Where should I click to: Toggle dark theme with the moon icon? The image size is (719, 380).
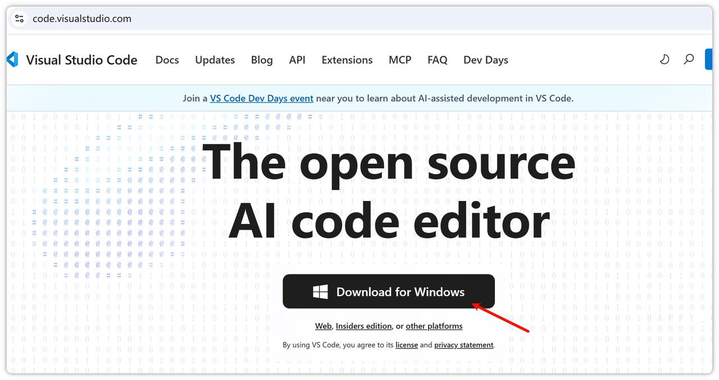pyautogui.click(x=665, y=59)
